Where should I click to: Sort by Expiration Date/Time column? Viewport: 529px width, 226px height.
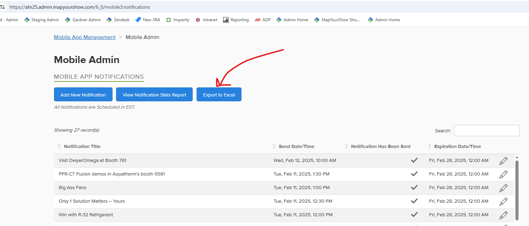[x=457, y=147]
